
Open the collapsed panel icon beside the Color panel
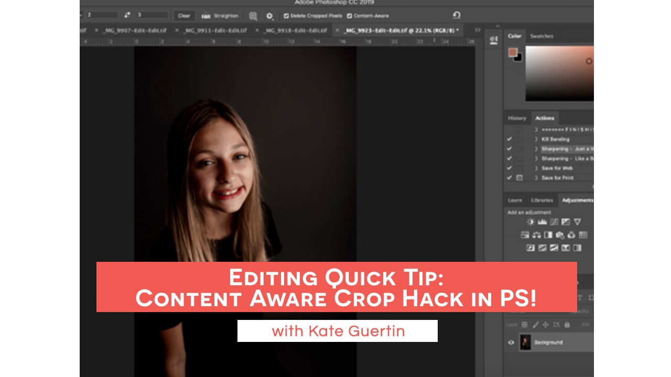[x=493, y=39]
